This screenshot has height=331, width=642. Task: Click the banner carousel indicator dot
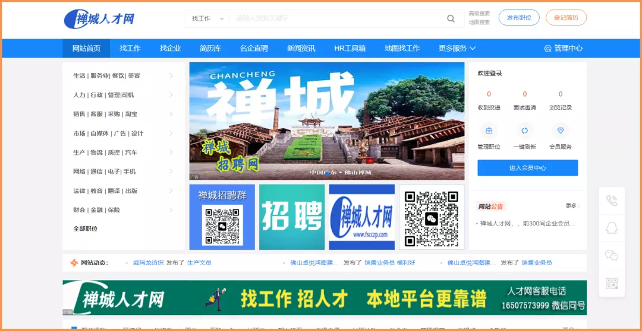point(327,174)
